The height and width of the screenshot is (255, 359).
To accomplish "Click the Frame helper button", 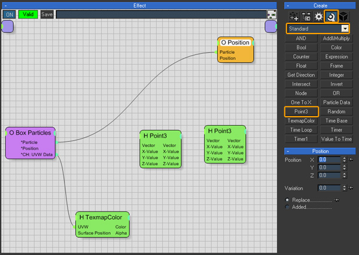I will 336,66.
